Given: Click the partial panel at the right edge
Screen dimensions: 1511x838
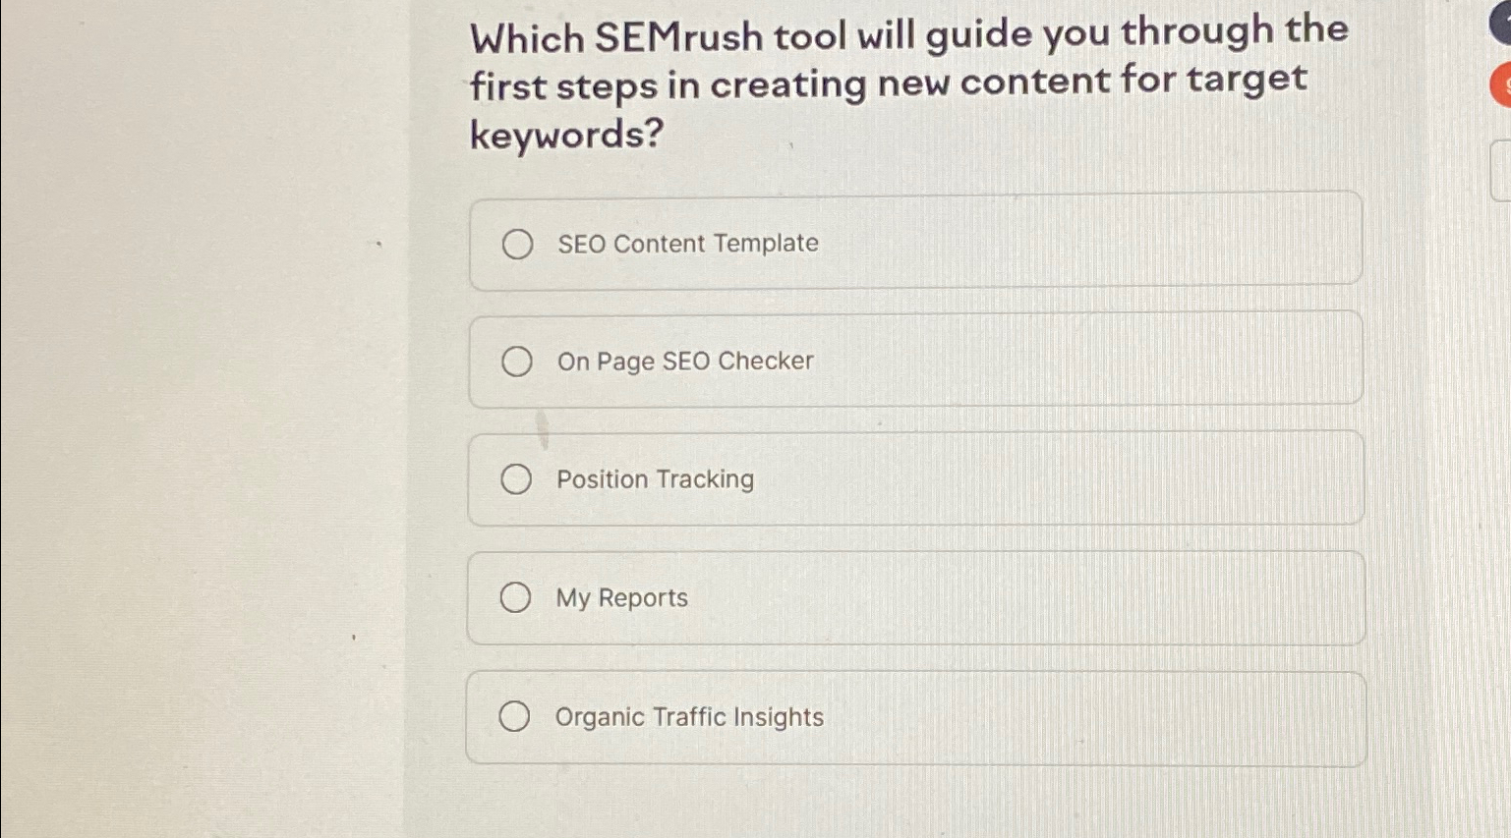Looking at the screenshot, I should [1503, 172].
